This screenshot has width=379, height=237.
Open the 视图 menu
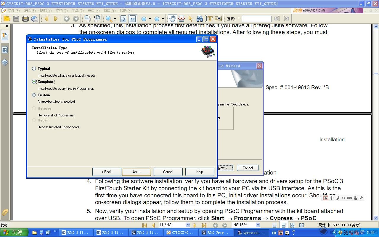click(x=45, y=10)
